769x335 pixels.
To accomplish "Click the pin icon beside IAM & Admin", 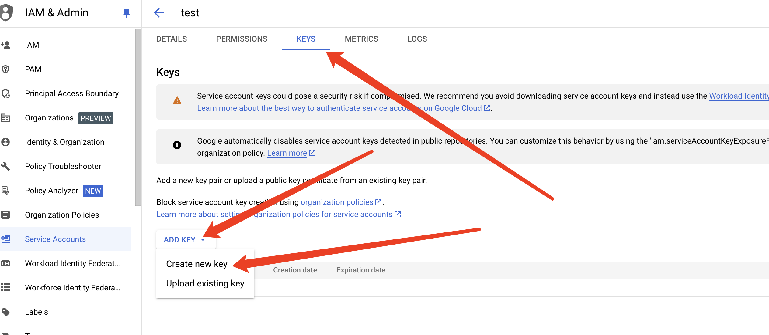I will pyautogui.click(x=127, y=13).
